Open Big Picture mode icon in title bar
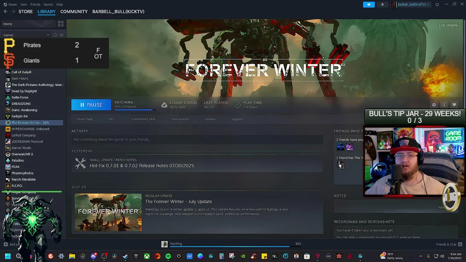Viewport: 466px width, 262px height. click(x=437, y=4)
